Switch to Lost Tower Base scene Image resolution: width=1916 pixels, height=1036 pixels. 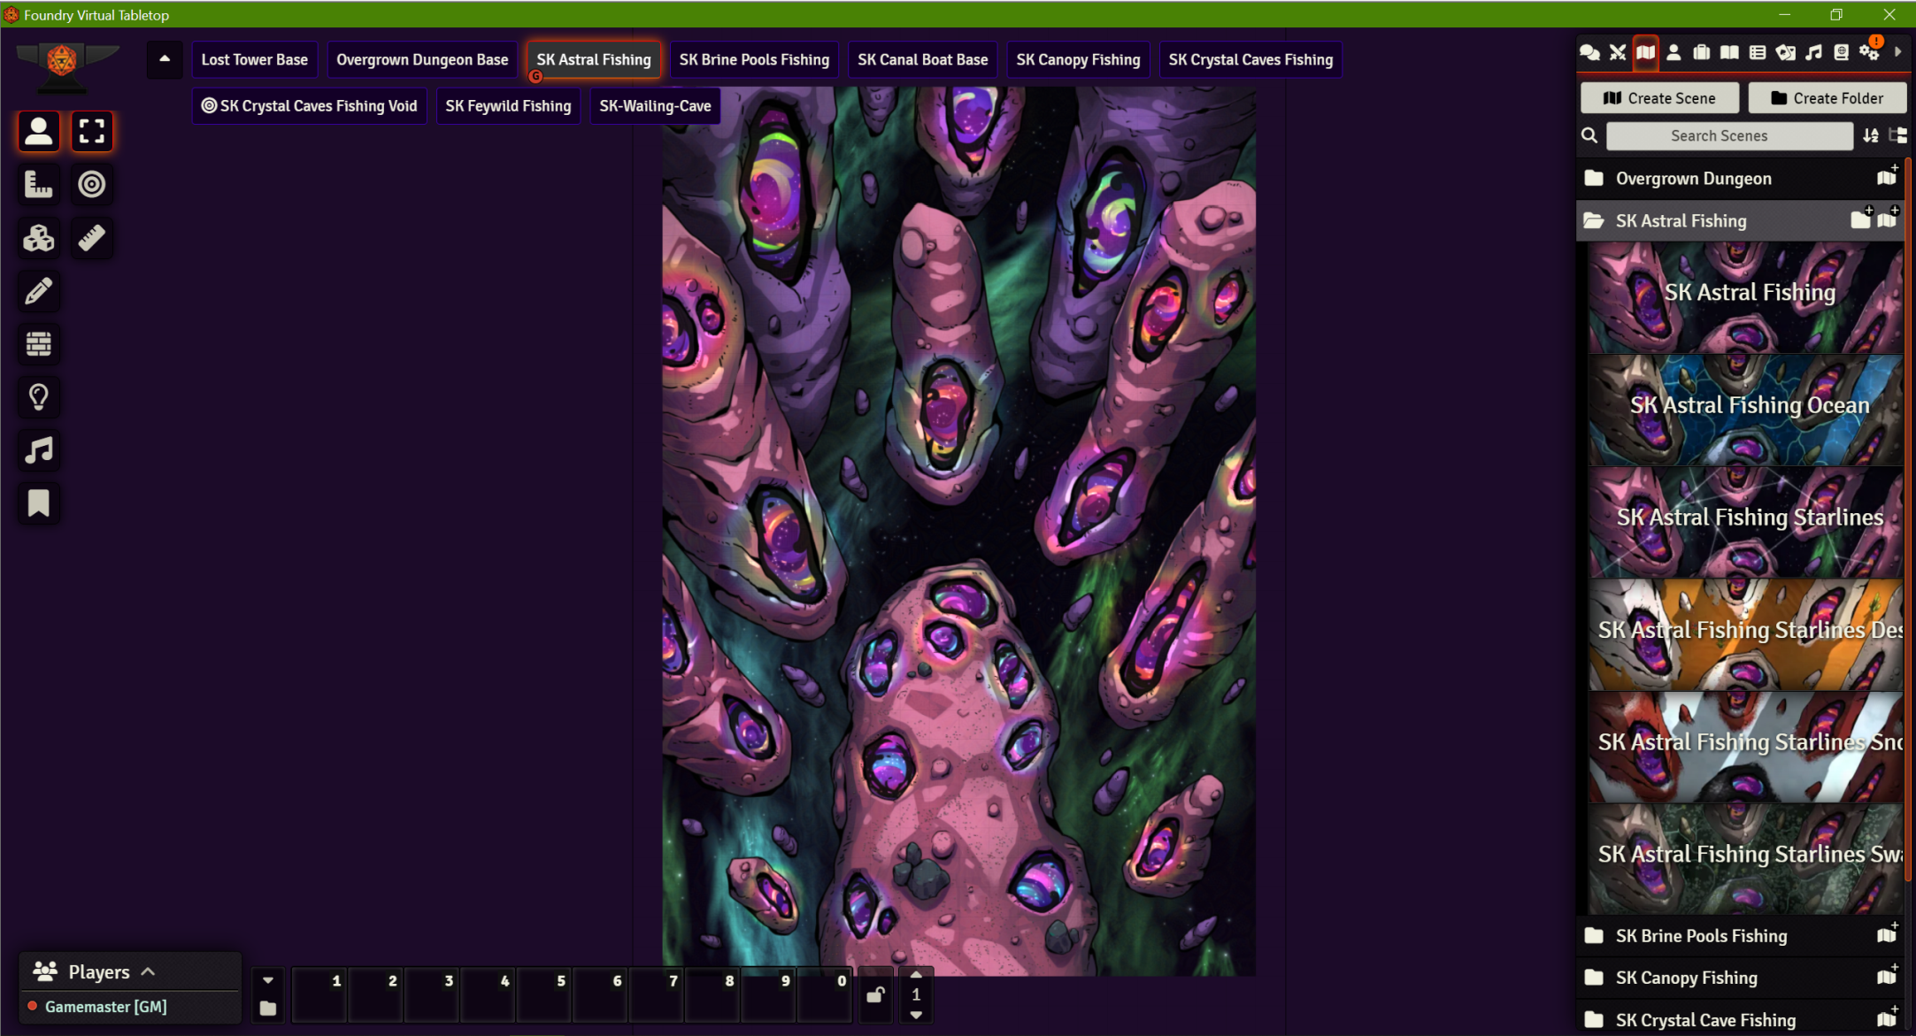pos(255,59)
